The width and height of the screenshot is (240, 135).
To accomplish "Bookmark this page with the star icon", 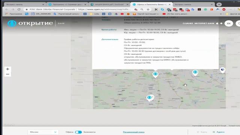I will [x=148, y=9].
